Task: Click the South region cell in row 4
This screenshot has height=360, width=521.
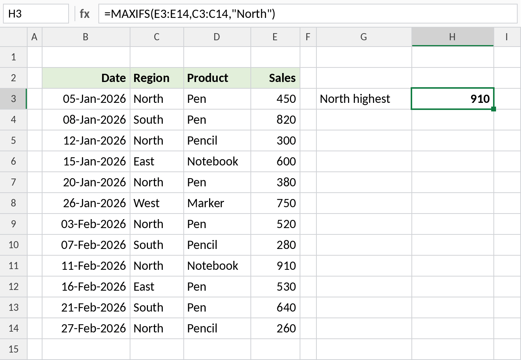Action: [x=157, y=120]
